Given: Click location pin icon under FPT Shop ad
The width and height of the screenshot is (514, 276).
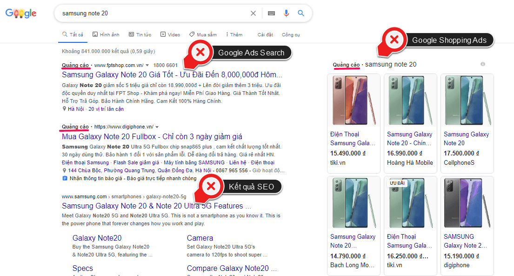Looking at the screenshot, I should pyautogui.click(x=64, y=108).
